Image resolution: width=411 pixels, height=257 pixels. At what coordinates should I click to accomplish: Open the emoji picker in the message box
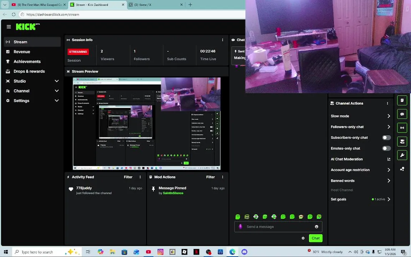[316, 227]
